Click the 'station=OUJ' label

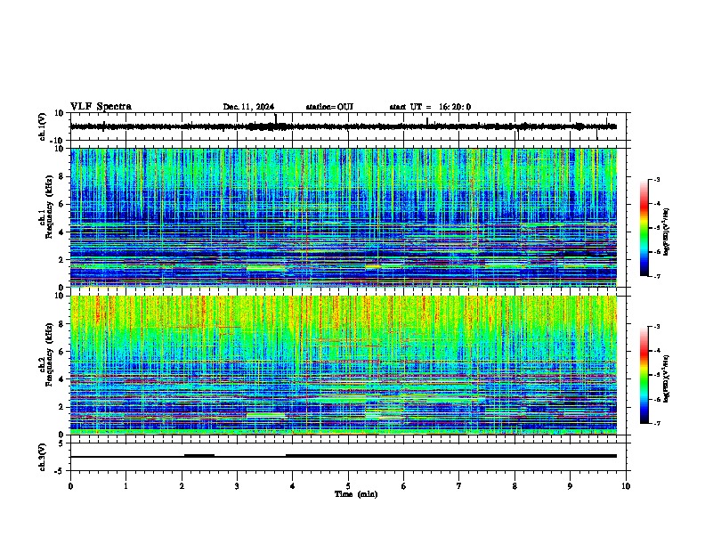(329, 107)
